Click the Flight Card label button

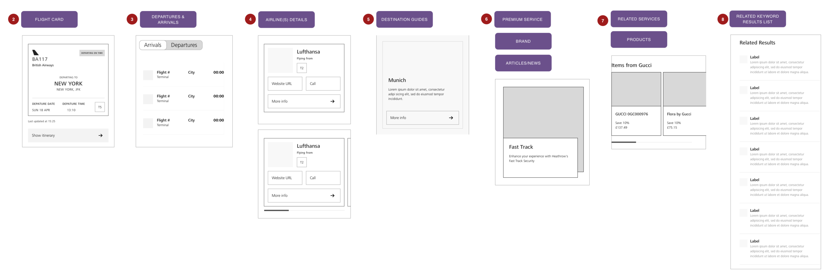(x=49, y=19)
